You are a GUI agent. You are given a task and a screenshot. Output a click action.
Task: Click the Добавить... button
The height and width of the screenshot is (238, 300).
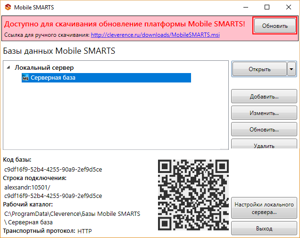264,96
